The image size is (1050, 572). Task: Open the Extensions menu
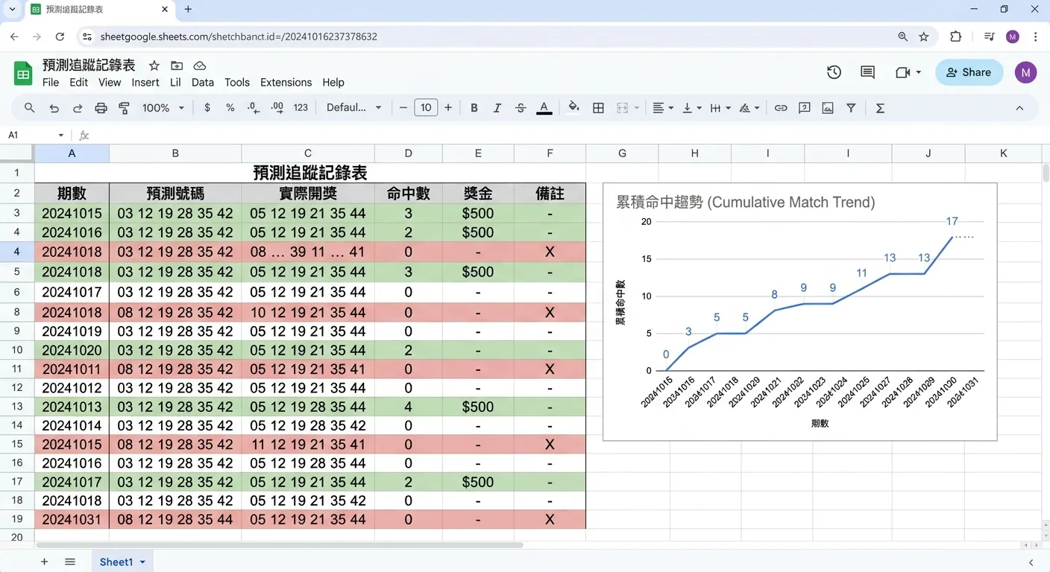(286, 83)
